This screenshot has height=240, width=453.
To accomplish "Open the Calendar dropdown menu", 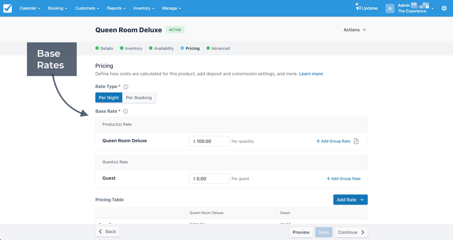I will coord(30,8).
